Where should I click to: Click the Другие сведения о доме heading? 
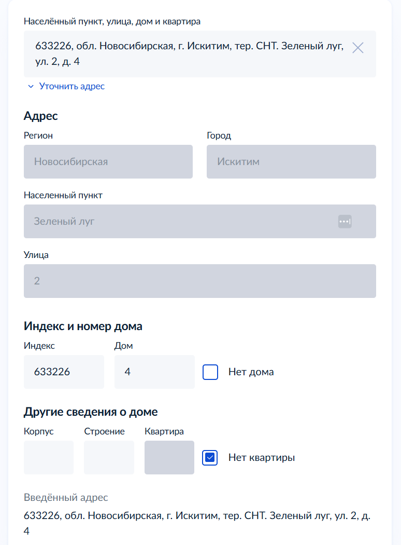91,412
